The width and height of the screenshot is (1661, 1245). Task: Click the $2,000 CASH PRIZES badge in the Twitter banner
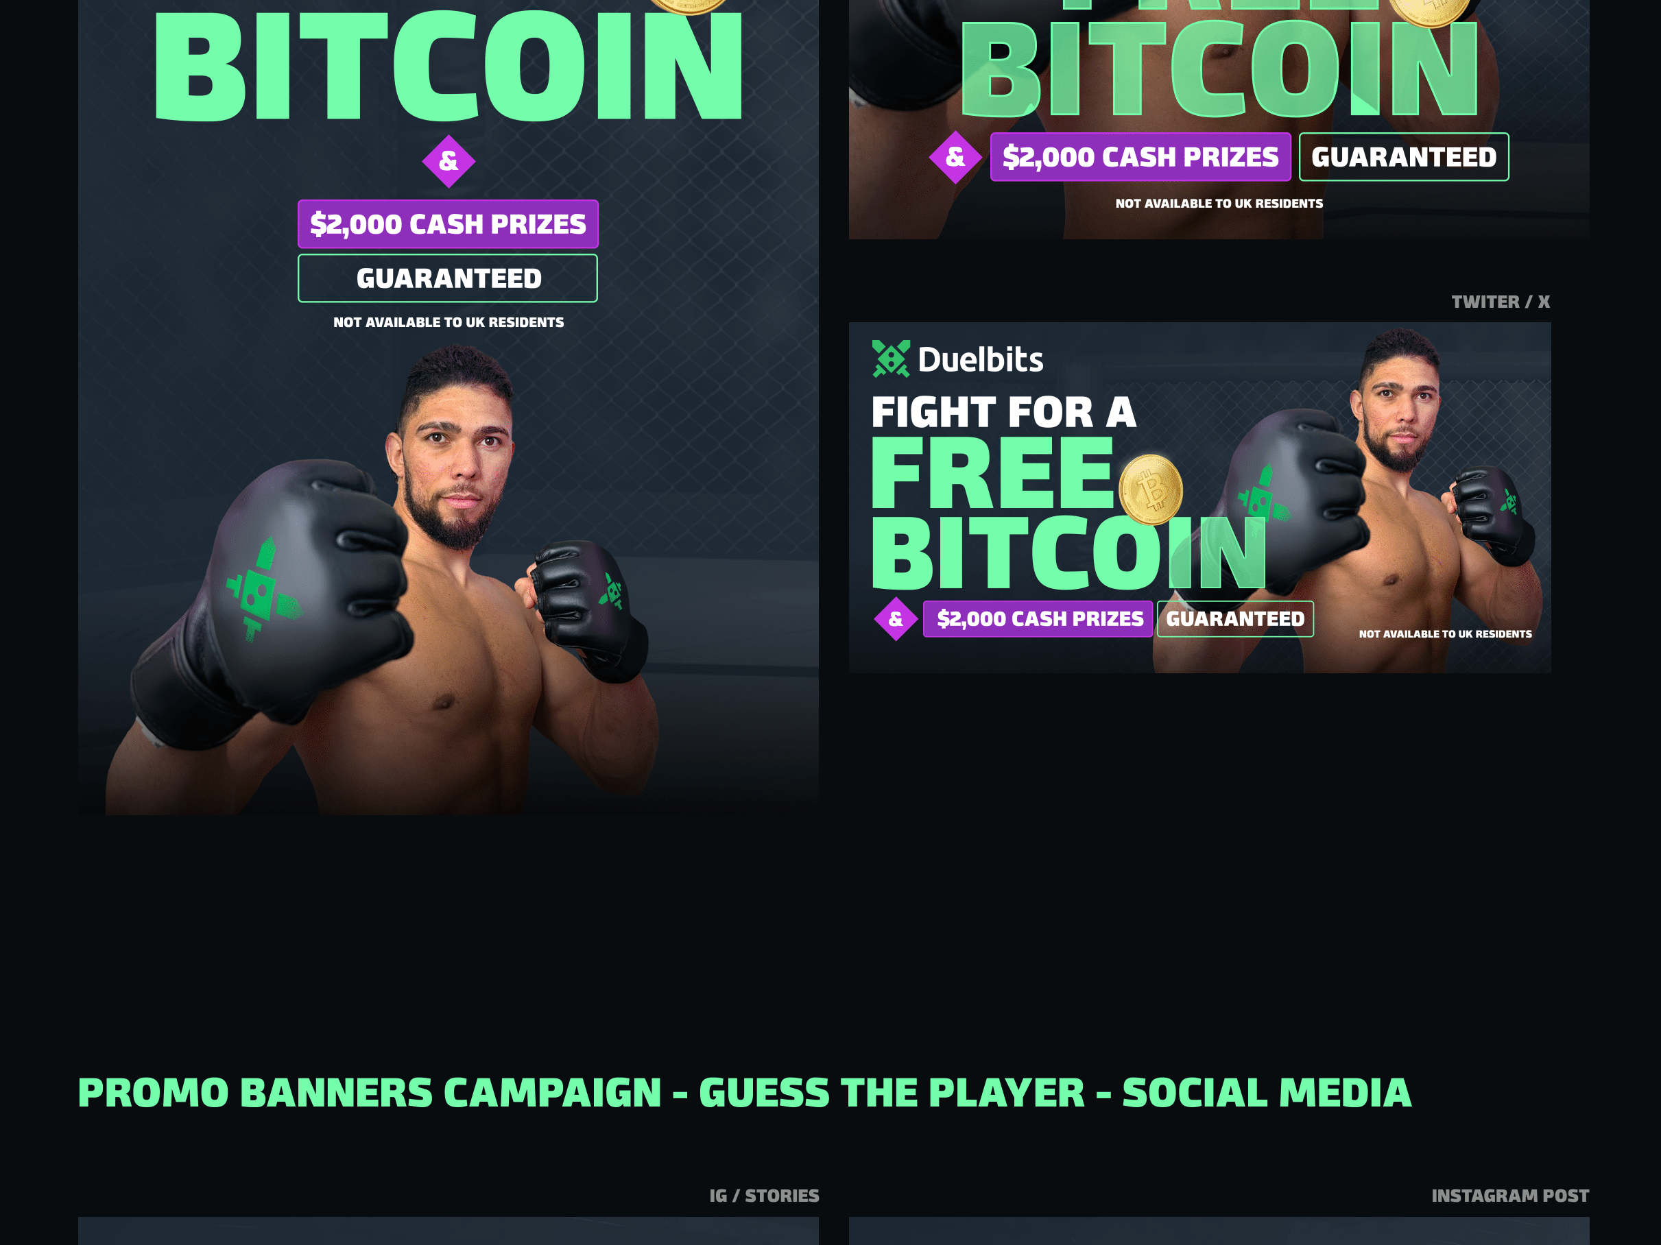(1038, 619)
